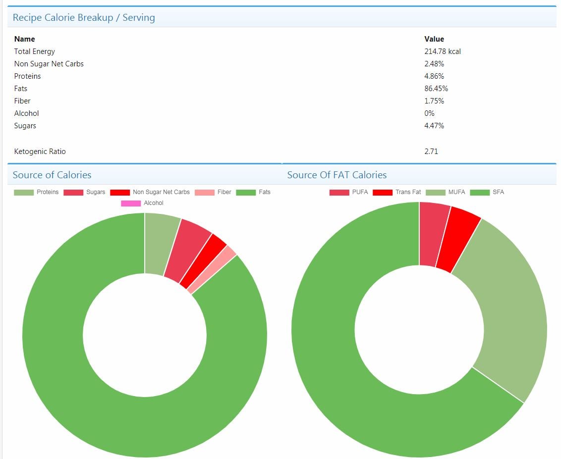Toggle the Sugars legend item
The height and width of the screenshot is (459, 561).
(x=84, y=192)
